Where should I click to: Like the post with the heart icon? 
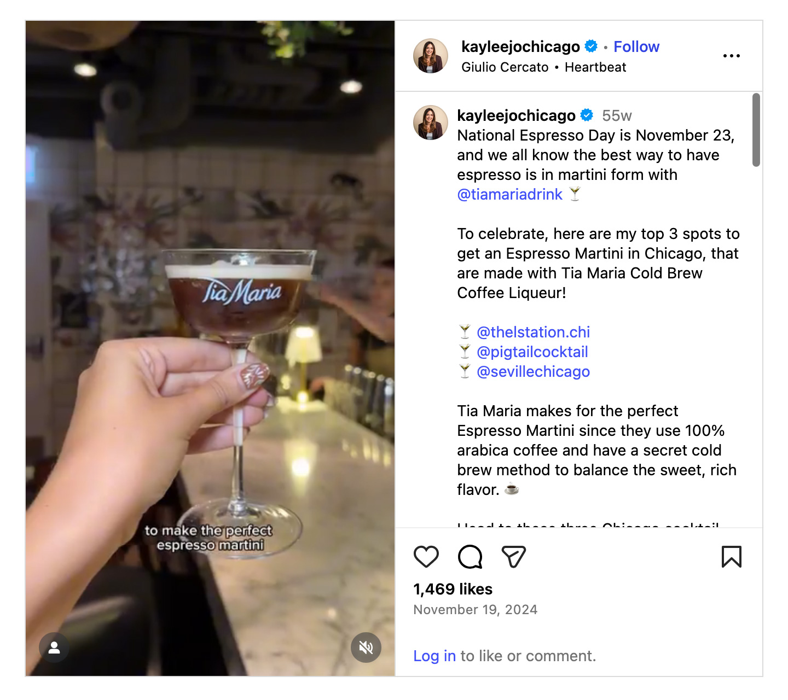coord(426,557)
